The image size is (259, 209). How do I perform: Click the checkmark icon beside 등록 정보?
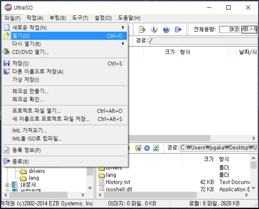(x=6, y=150)
